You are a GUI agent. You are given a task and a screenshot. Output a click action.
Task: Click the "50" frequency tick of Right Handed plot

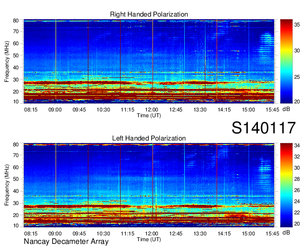click(16, 55)
